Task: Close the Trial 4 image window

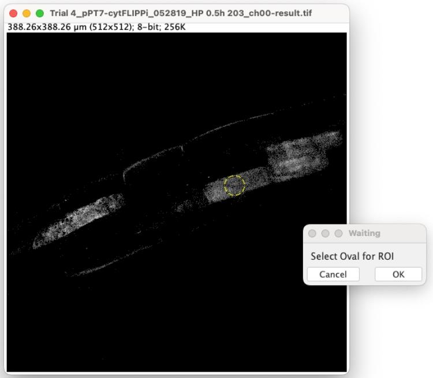Action: pyautogui.click(x=13, y=13)
